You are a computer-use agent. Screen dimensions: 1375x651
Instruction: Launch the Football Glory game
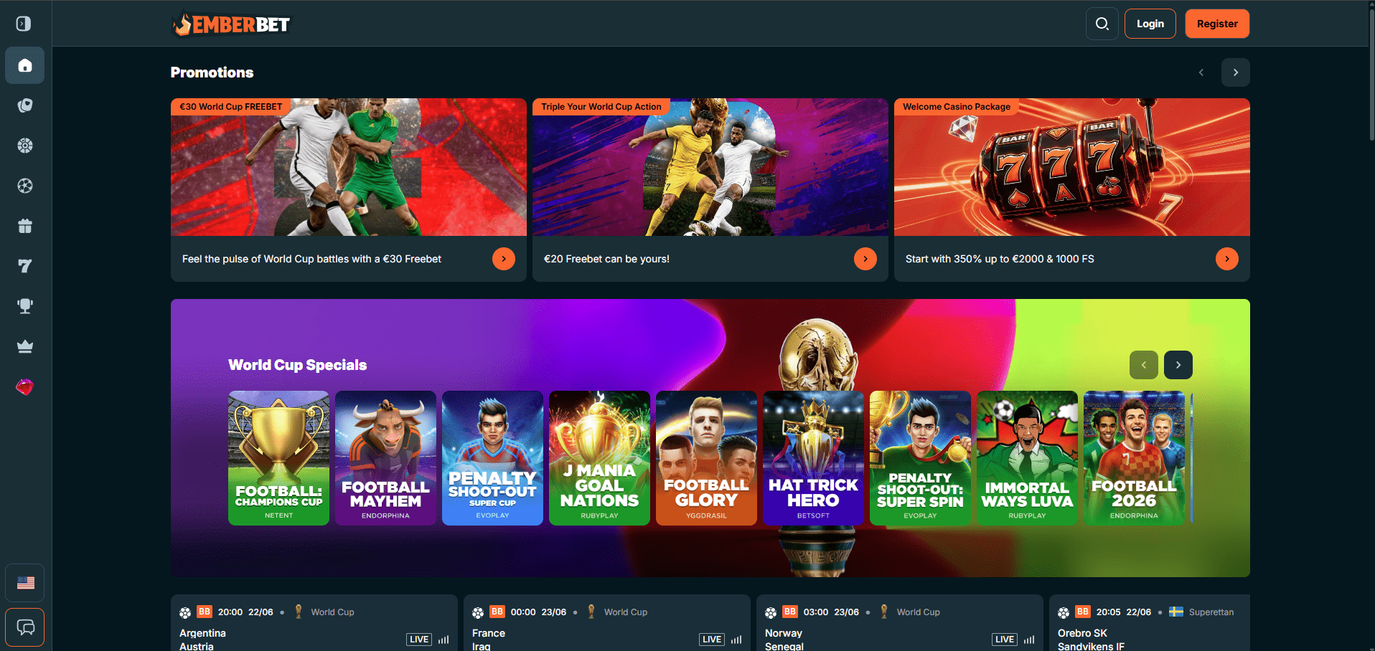pos(706,458)
